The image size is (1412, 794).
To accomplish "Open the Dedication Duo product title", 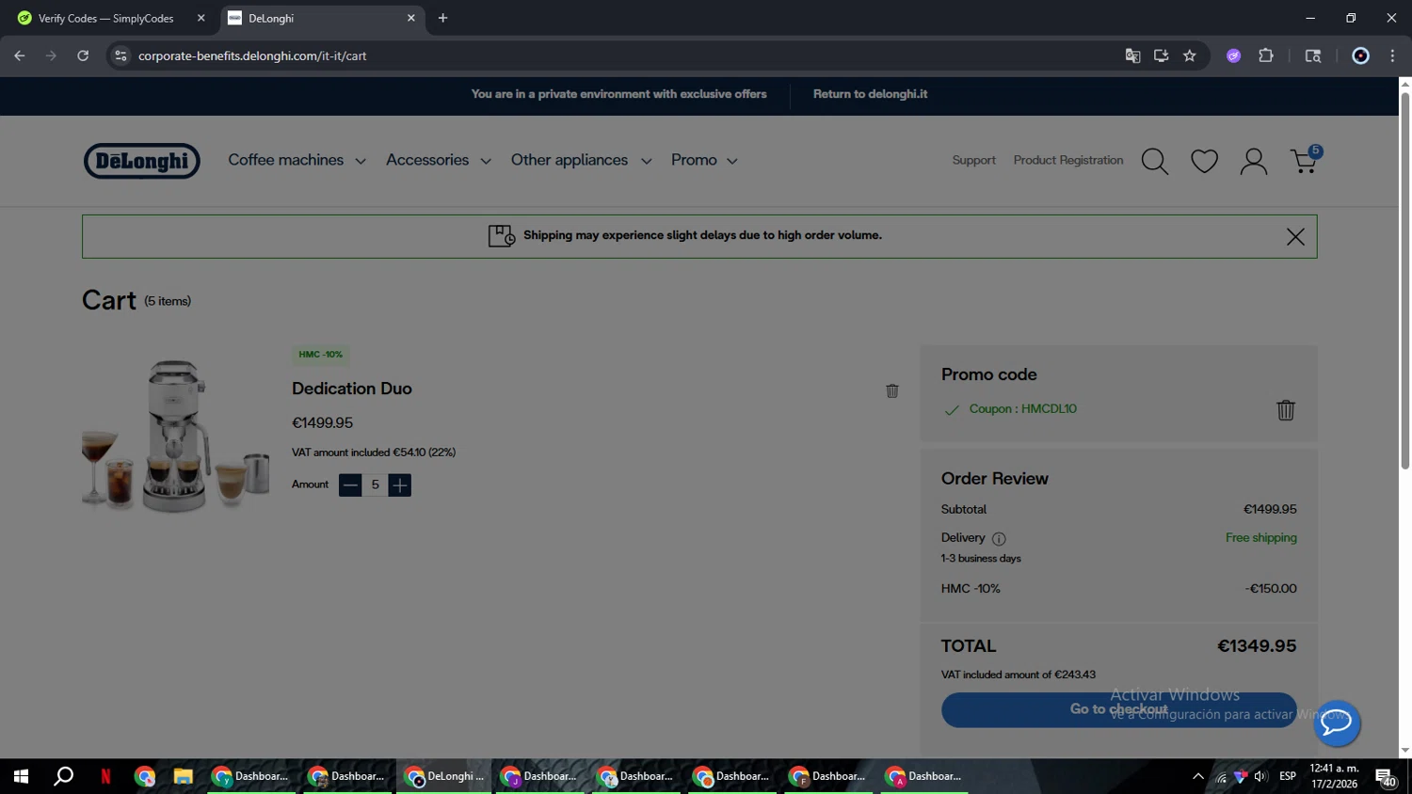I will coord(351,389).
